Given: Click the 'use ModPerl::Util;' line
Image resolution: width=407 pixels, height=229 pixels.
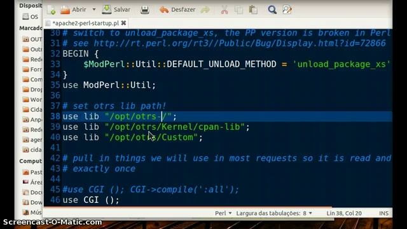Looking at the screenshot, I should coord(109,85).
